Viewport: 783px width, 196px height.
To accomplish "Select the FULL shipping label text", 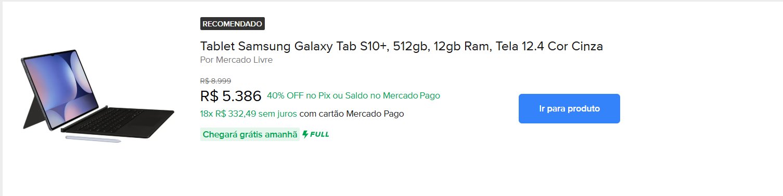I will pos(320,135).
